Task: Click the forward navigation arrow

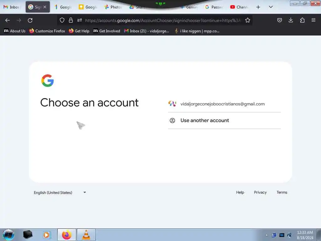Action: click(19, 20)
